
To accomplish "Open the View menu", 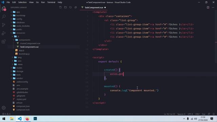I will click(x=31, y=2).
